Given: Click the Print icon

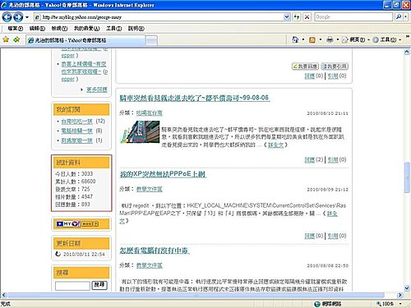Looking at the screenshot, I should [x=330, y=40].
